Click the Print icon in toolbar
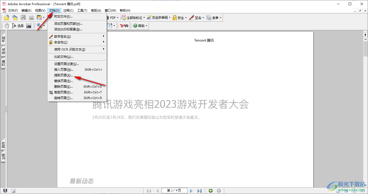Viewport: 368px width, 194px height. pyautogui.click(x=31, y=18)
